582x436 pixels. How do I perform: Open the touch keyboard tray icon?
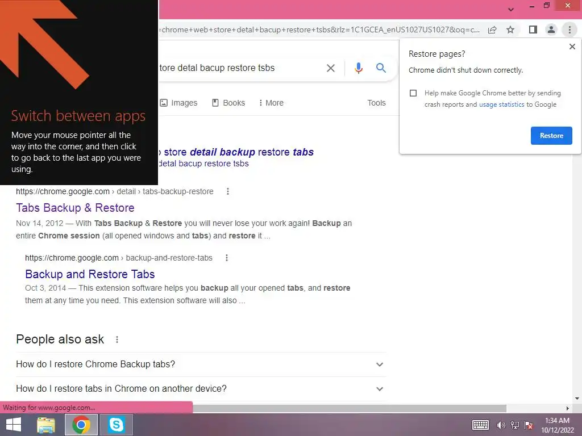(x=480, y=425)
